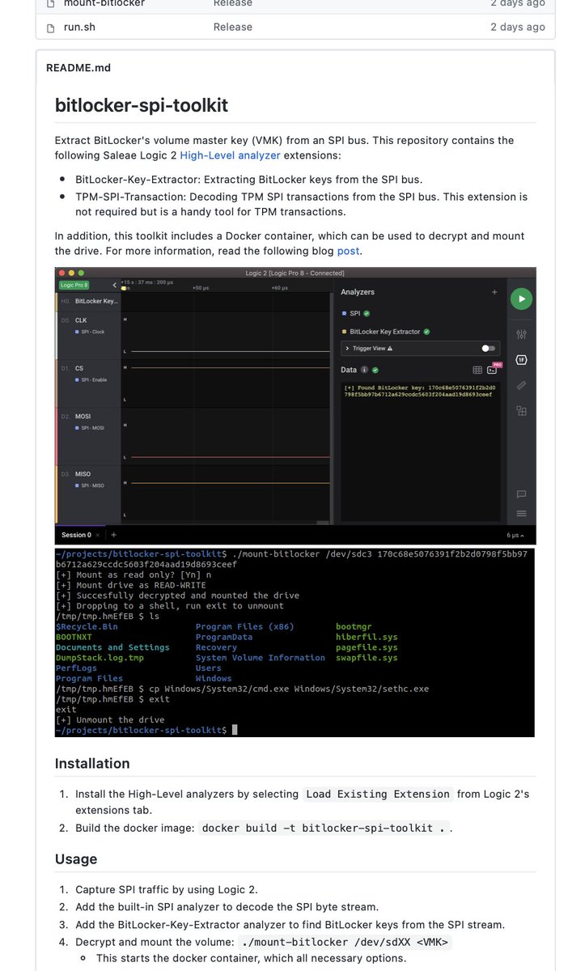Click the mount-bitlocker file icon
The image size is (568, 971).
[50, 3]
